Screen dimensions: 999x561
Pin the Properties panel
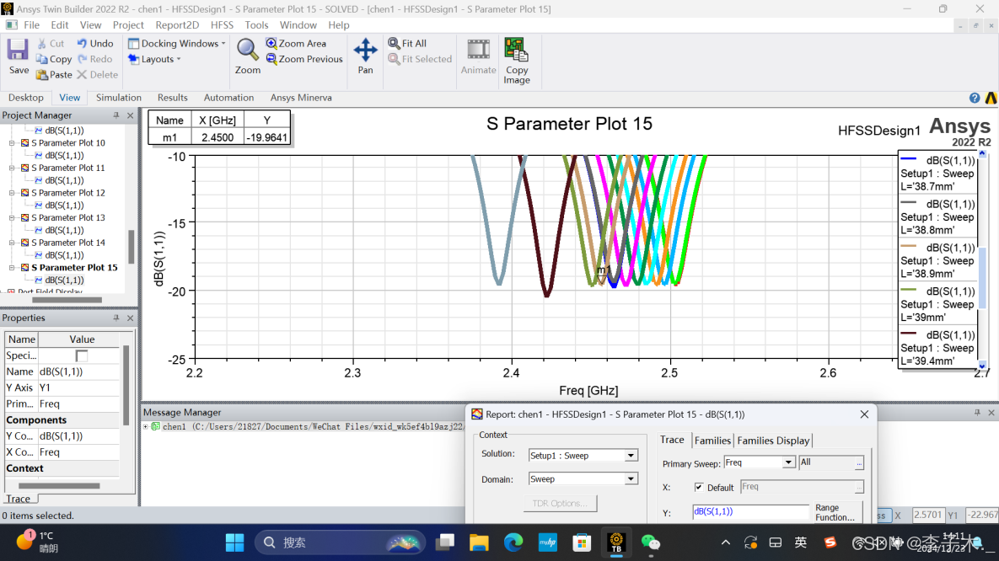(x=116, y=318)
